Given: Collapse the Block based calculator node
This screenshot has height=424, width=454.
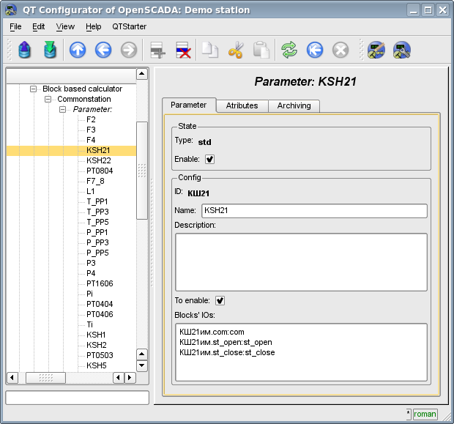Looking at the screenshot, I should point(34,89).
